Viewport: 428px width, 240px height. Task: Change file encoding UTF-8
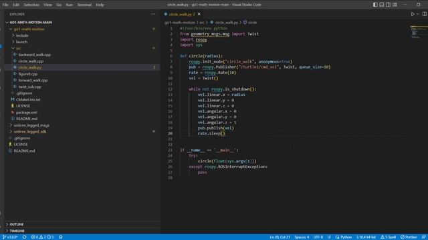318,237
